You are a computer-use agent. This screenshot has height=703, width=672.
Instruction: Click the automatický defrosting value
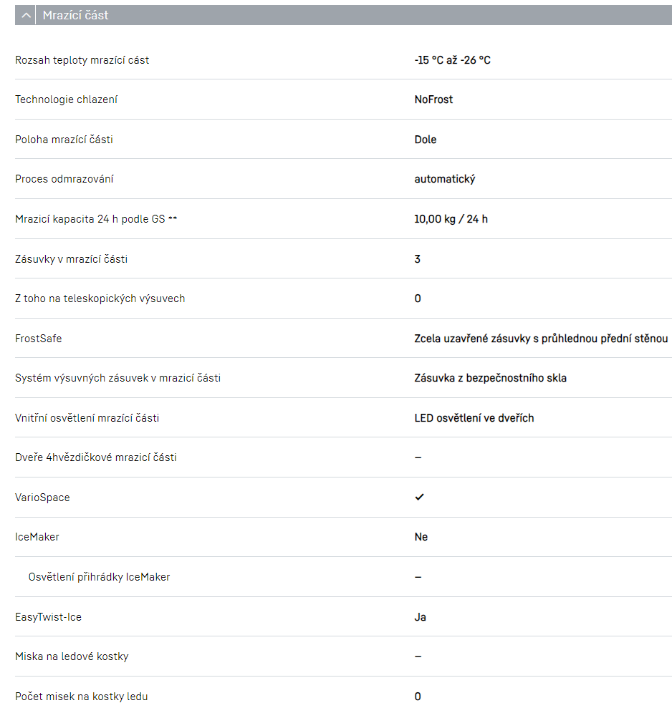coord(444,179)
